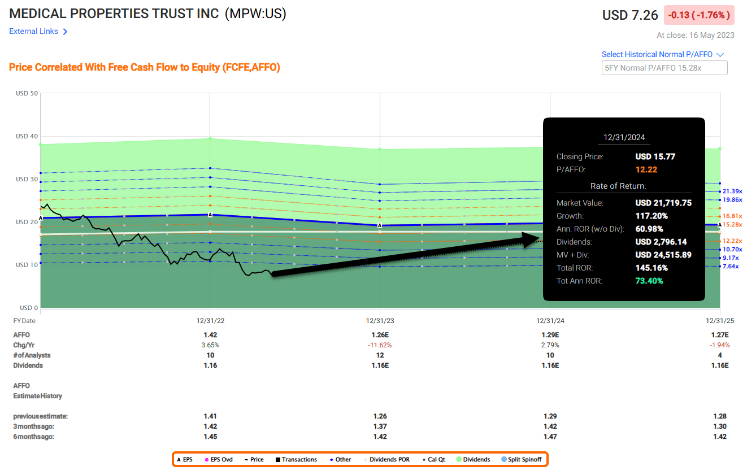747x475 pixels.
Task: Click the P/AFFO 12.22 tooltip value
Action: (646, 169)
